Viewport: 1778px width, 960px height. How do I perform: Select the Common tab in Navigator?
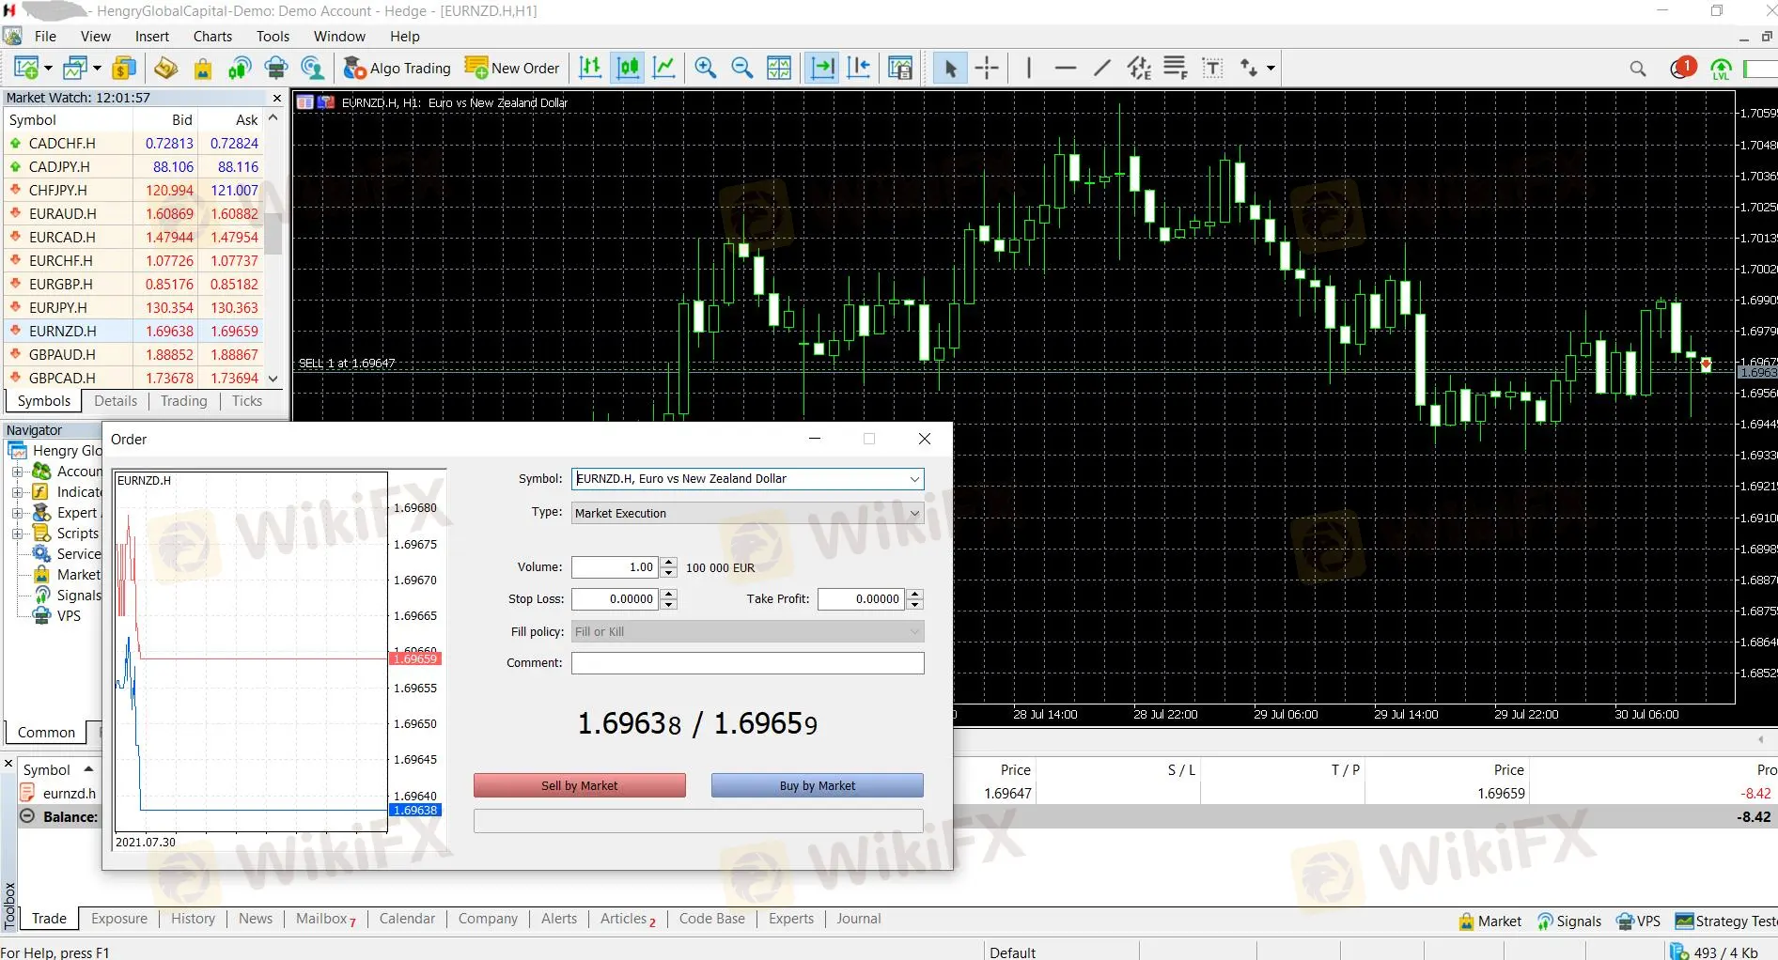tap(46, 733)
